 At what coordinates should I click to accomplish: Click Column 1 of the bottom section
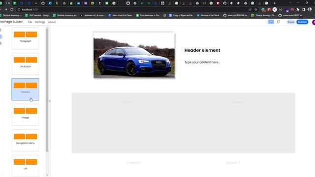click(134, 163)
